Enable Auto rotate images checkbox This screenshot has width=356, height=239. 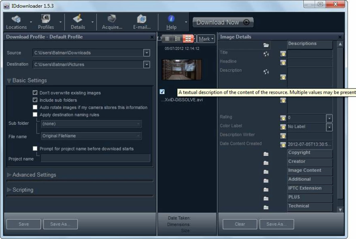click(x=35, y=107)
